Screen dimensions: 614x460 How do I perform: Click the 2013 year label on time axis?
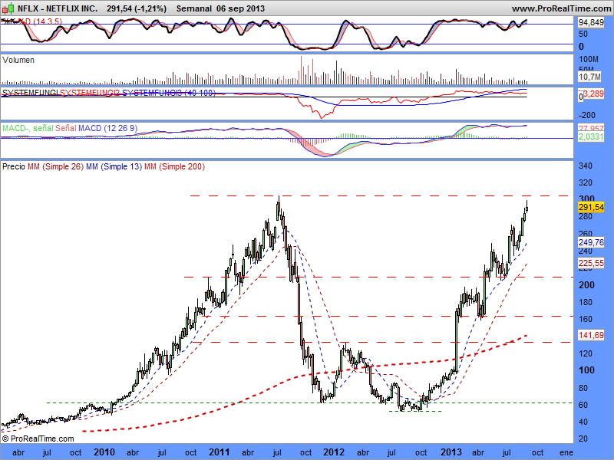[x=451, y=452]
